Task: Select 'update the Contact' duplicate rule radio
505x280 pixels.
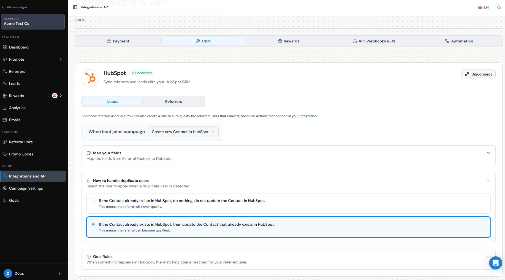Action: [x=93, y=224]
